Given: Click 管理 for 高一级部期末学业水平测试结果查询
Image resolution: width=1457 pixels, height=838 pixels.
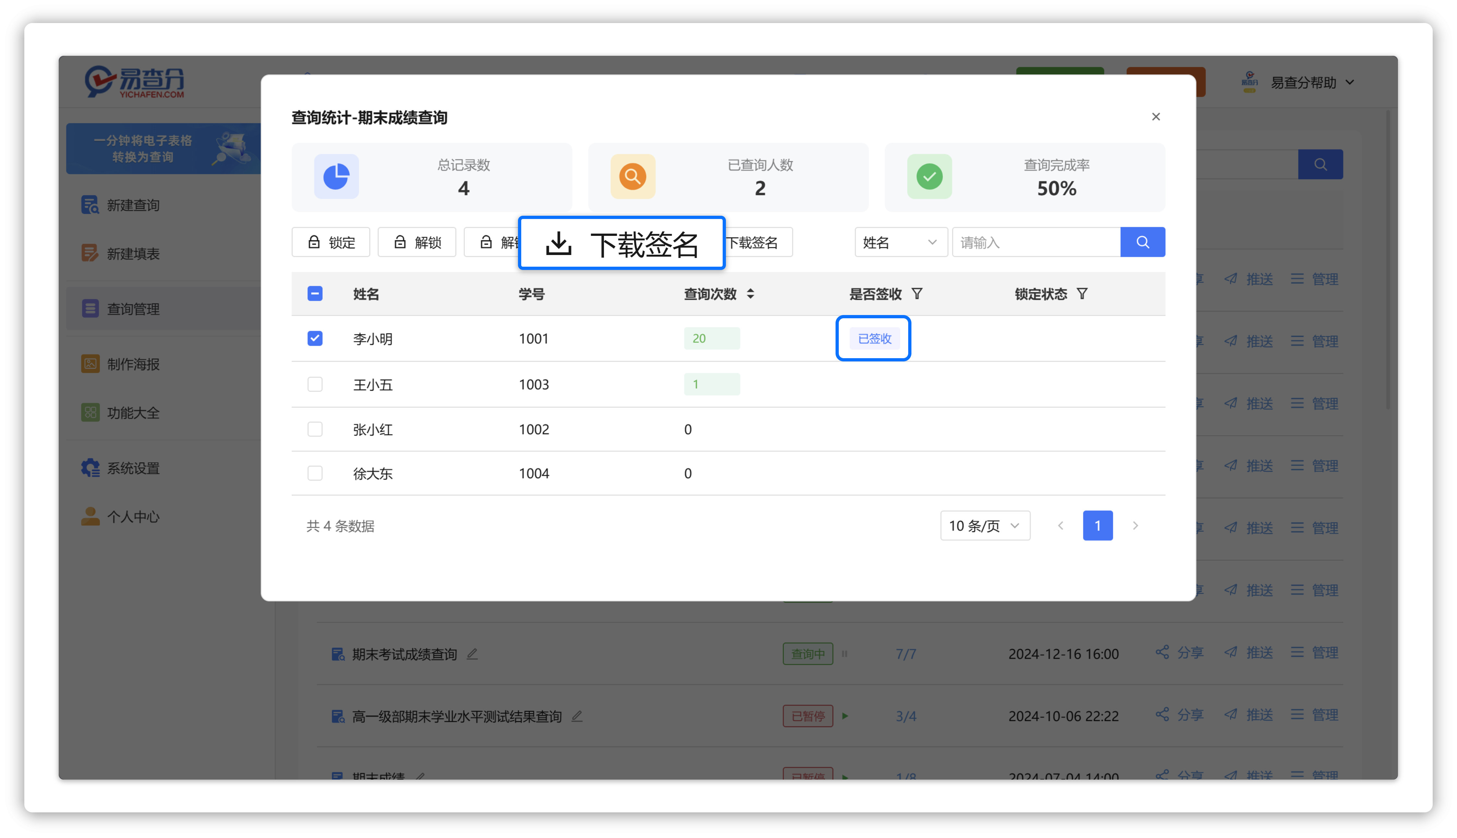Looking at the screenshot, I should [x=1314, y=715].
